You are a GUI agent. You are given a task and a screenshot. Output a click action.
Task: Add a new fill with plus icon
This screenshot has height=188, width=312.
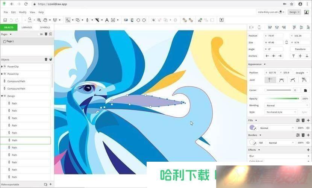308,120
